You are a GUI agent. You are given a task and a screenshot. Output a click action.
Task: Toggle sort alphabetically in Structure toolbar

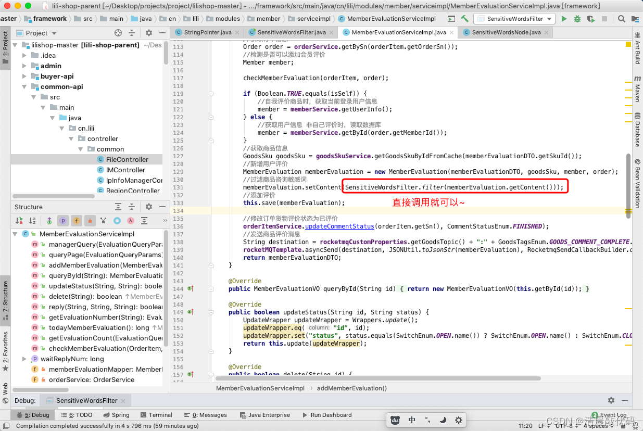tap(32, 221)
